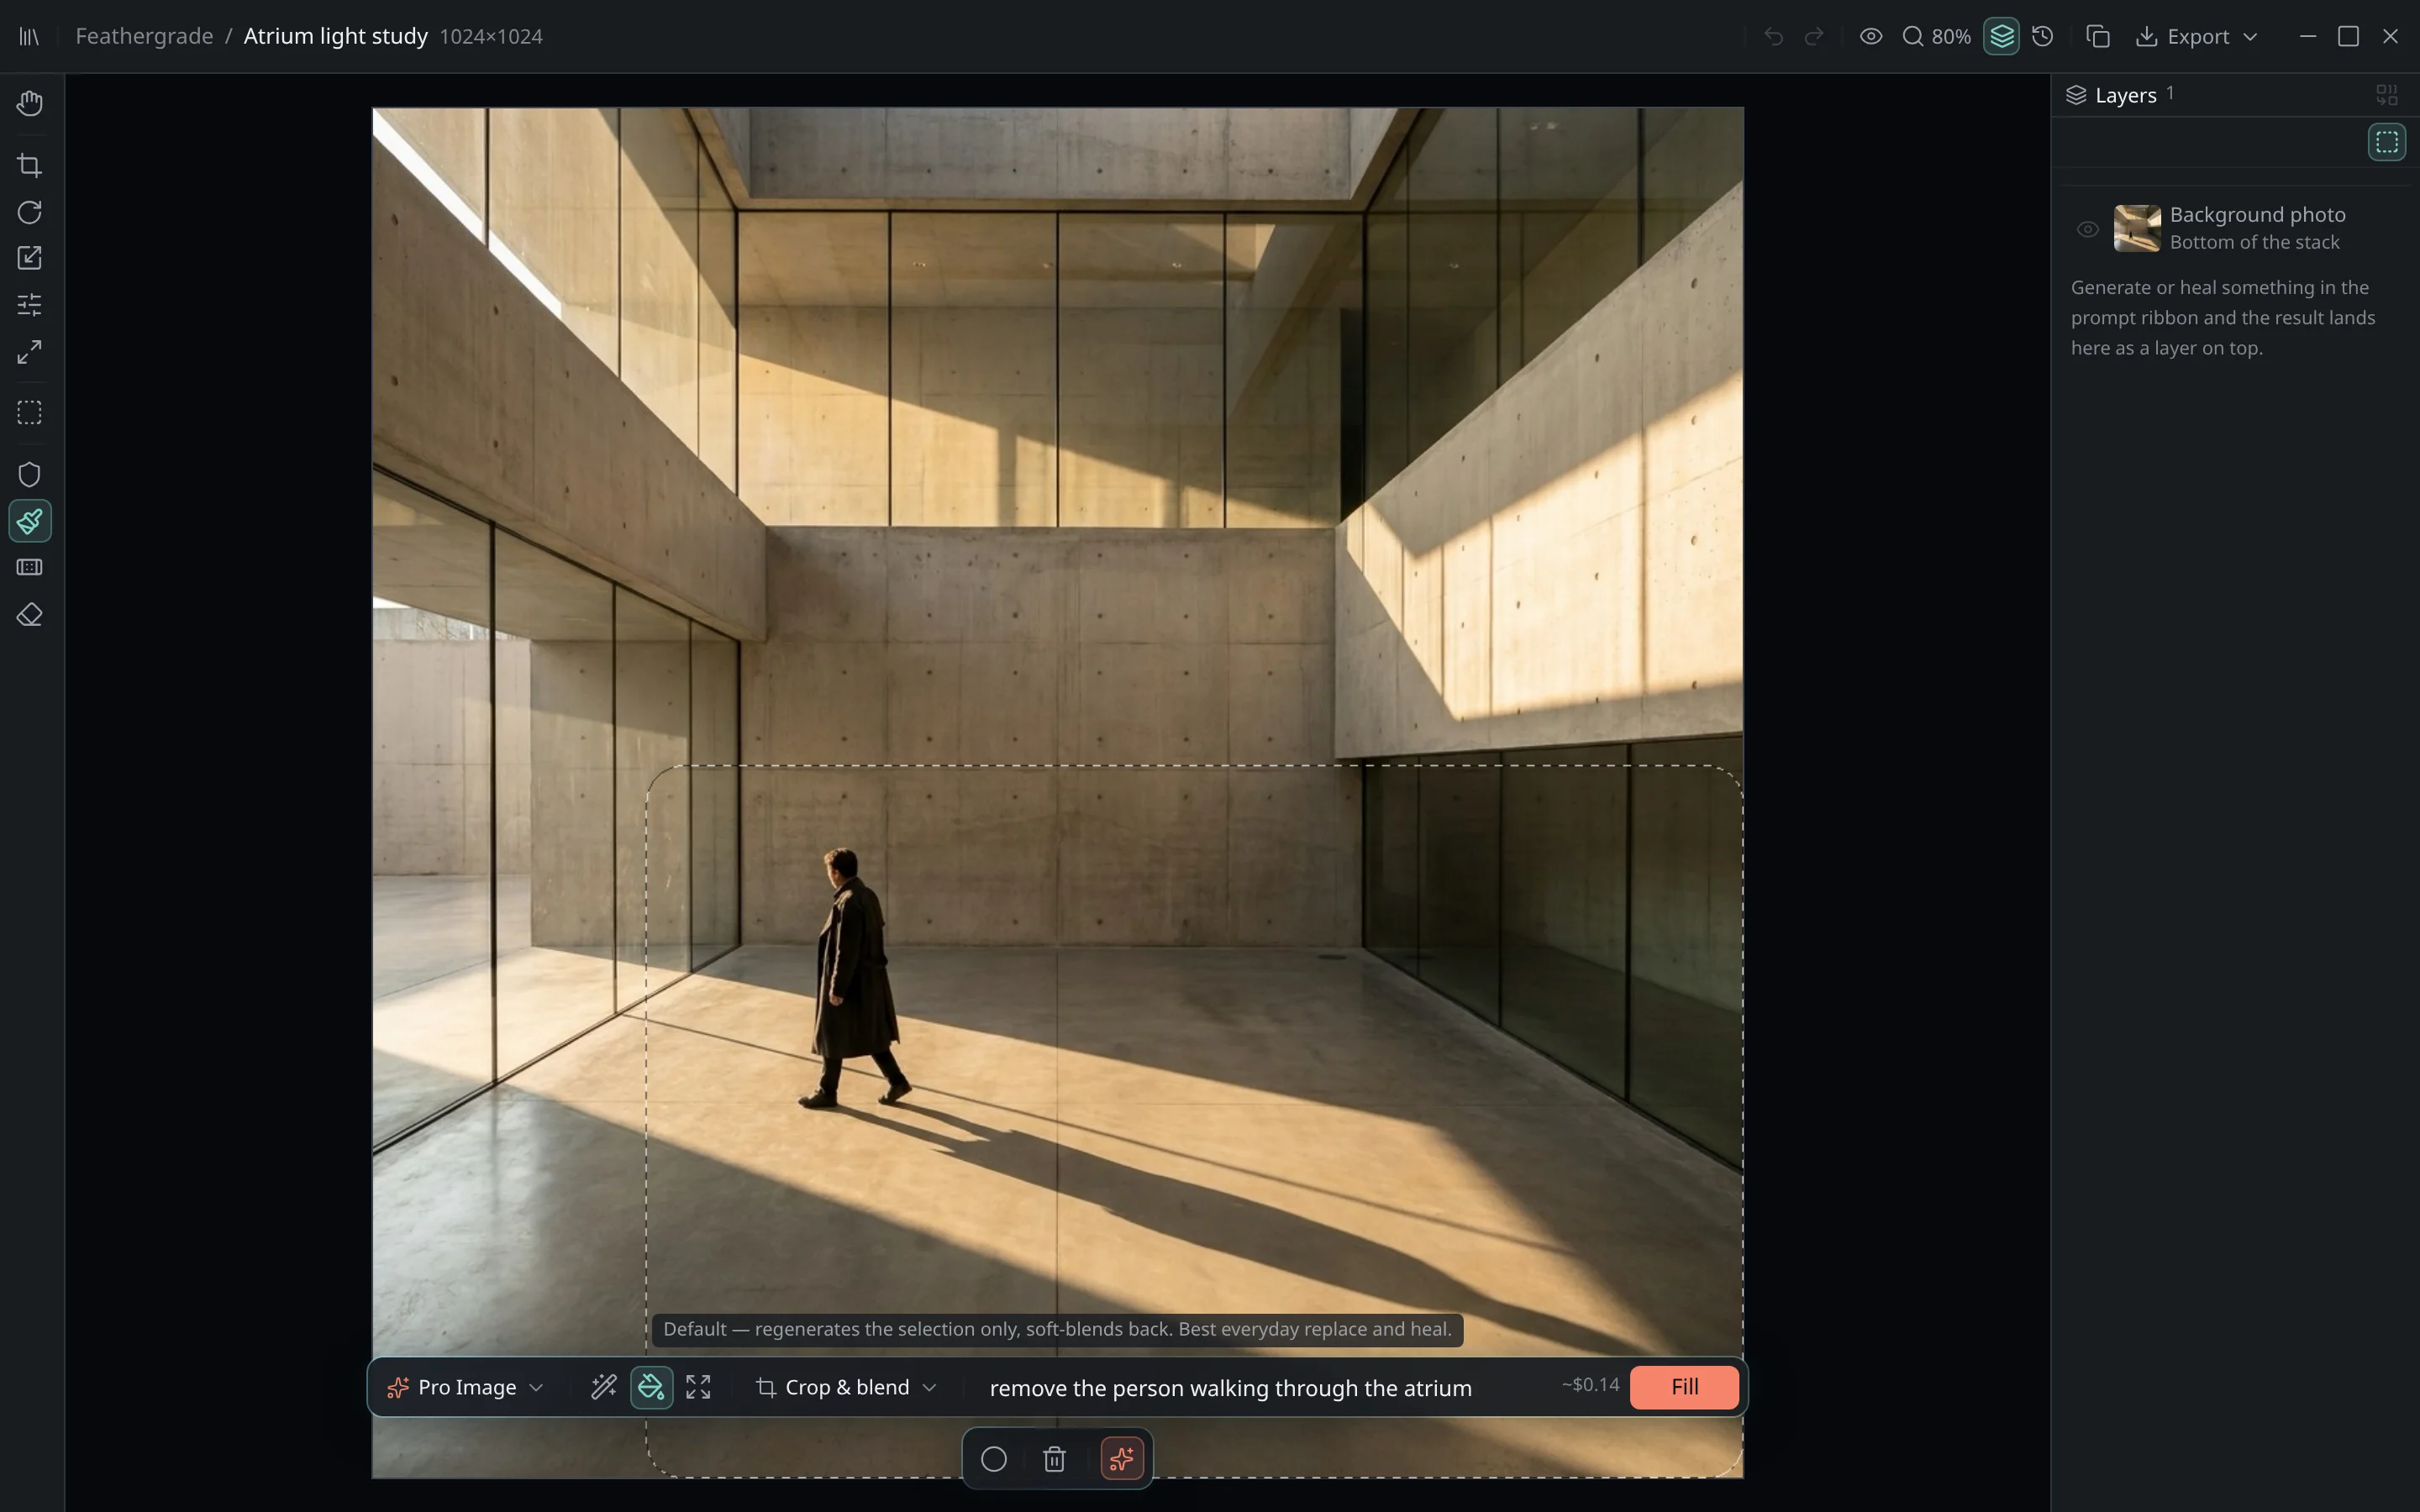Open the Export dropdown
This screenshot has width=2420, height=1512.
[x=2197, y=37]
